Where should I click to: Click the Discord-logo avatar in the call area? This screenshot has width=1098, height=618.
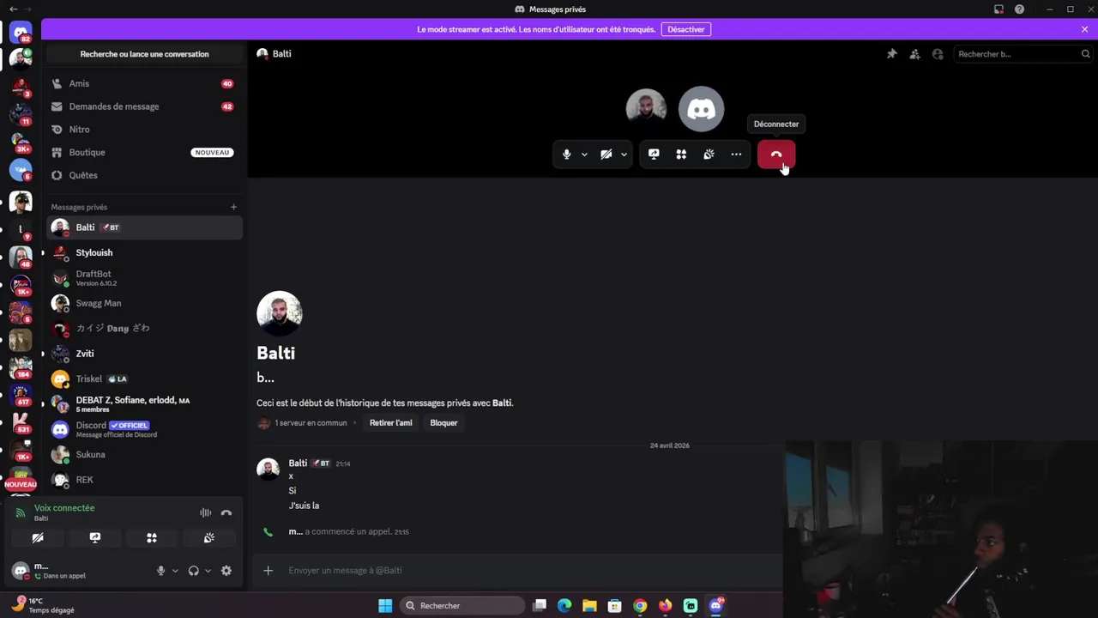701,108
